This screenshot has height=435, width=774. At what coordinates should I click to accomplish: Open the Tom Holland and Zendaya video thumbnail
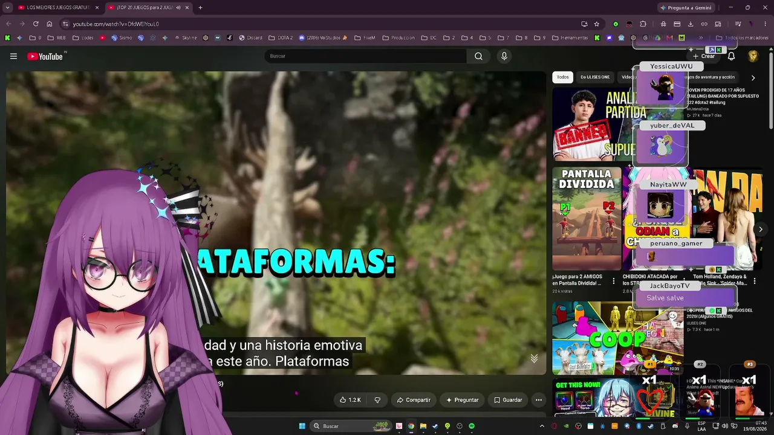727,219
